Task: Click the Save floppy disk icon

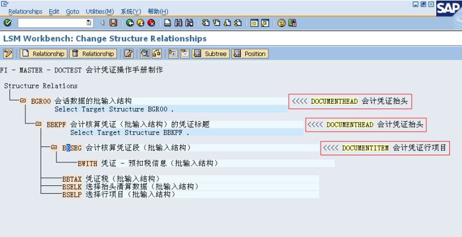Action: (x=114, y=23)
